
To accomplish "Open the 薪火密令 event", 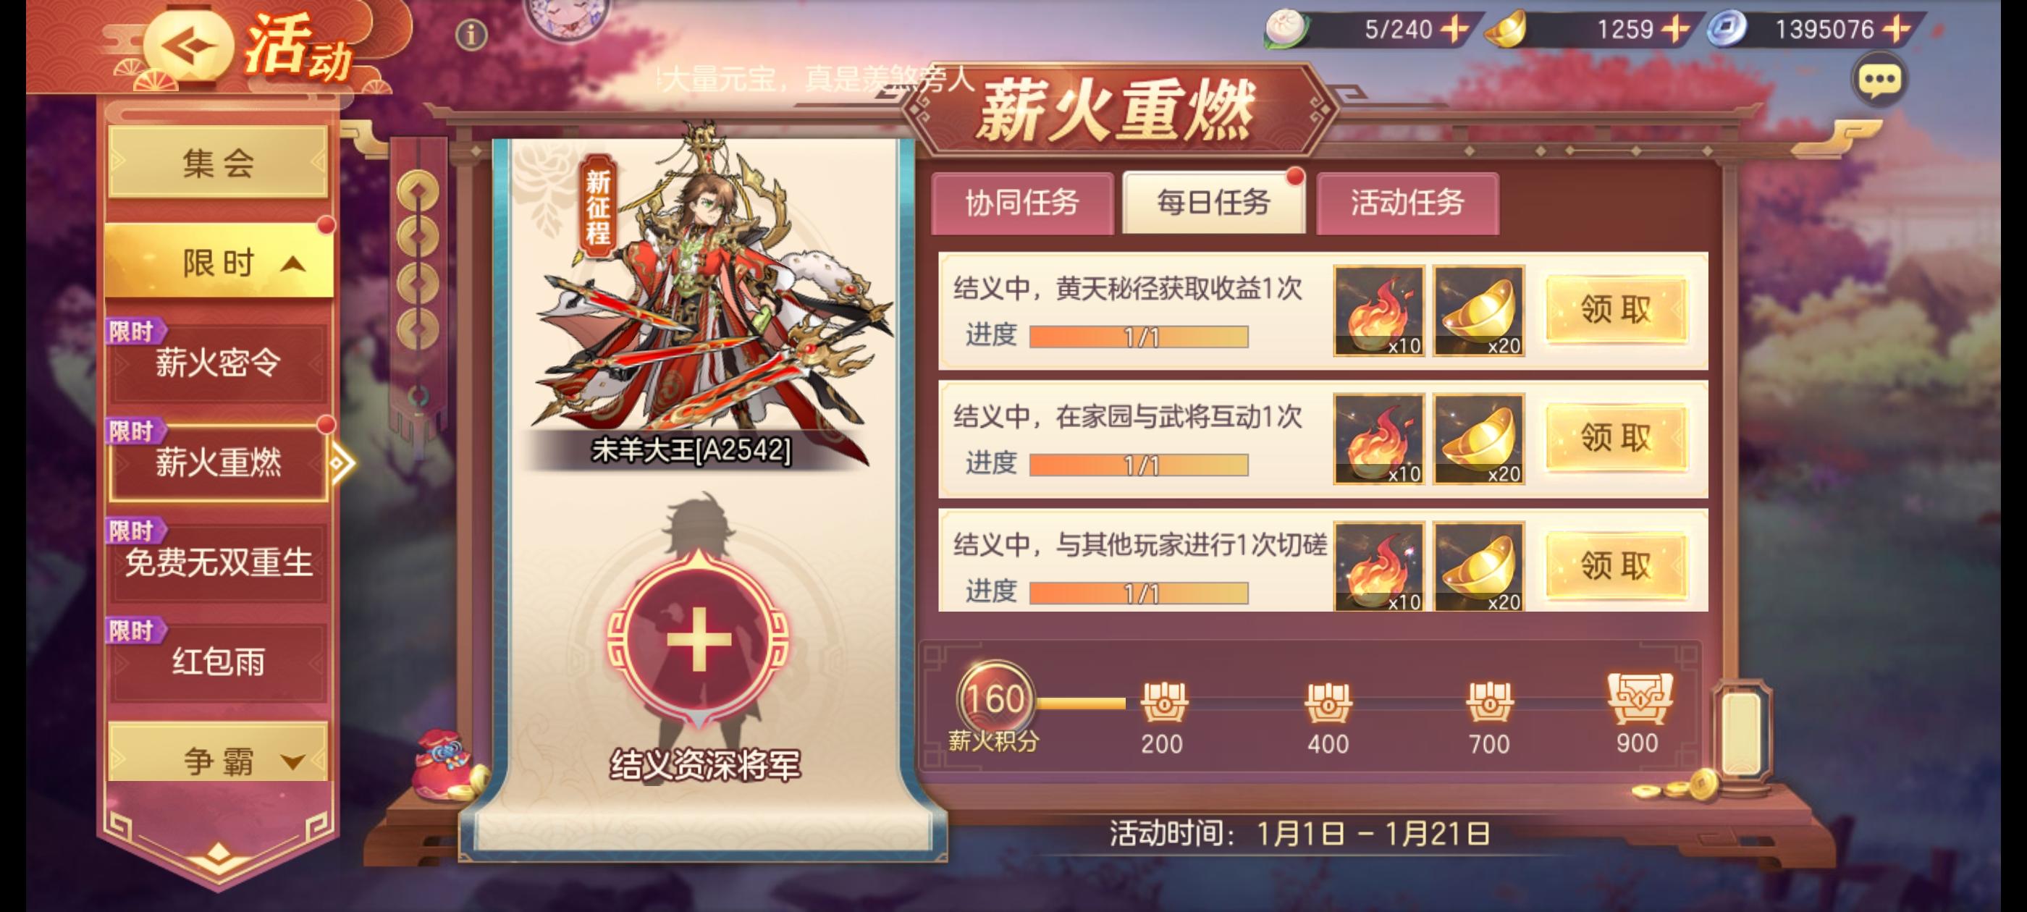I will pos(218,362).
